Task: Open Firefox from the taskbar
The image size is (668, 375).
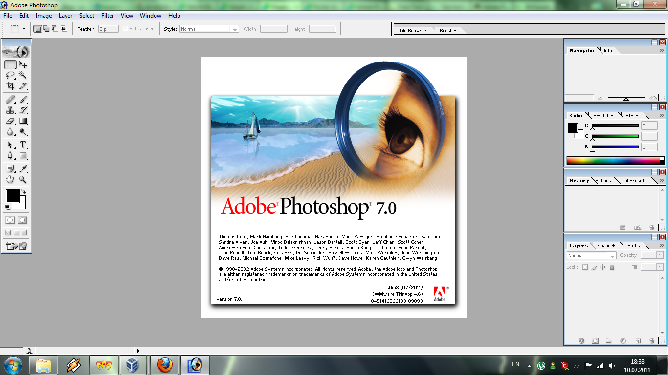Action: 165,365
